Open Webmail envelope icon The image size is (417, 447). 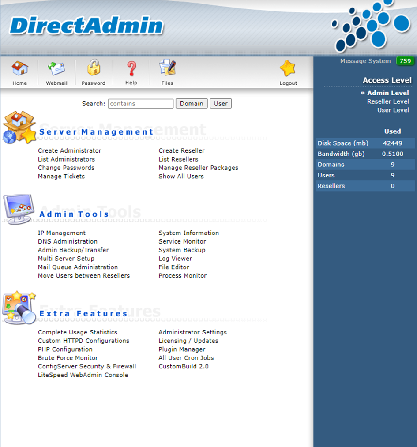(x=56, y=68)
